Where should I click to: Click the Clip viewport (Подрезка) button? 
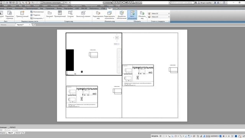pyautogui.click(x=35, y=15)
